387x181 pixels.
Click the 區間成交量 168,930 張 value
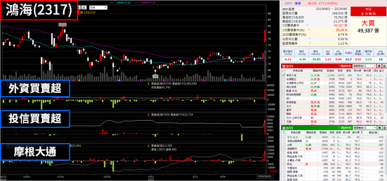(x=340, y=13)
